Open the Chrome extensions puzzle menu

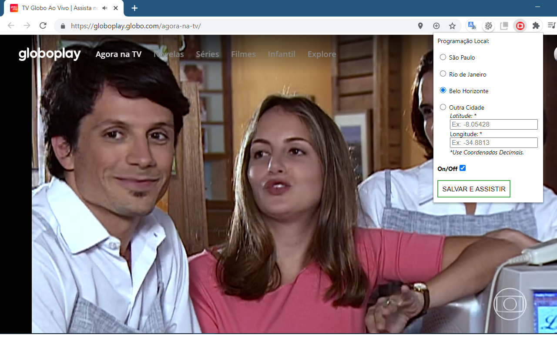536,26
